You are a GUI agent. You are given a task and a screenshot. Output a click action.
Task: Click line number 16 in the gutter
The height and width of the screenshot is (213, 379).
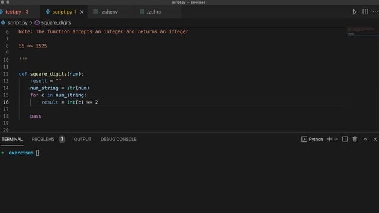6,102
